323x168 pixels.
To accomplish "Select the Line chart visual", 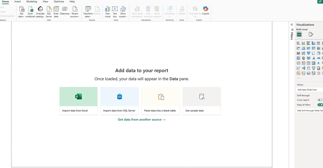I will click(x=298, y=48).
